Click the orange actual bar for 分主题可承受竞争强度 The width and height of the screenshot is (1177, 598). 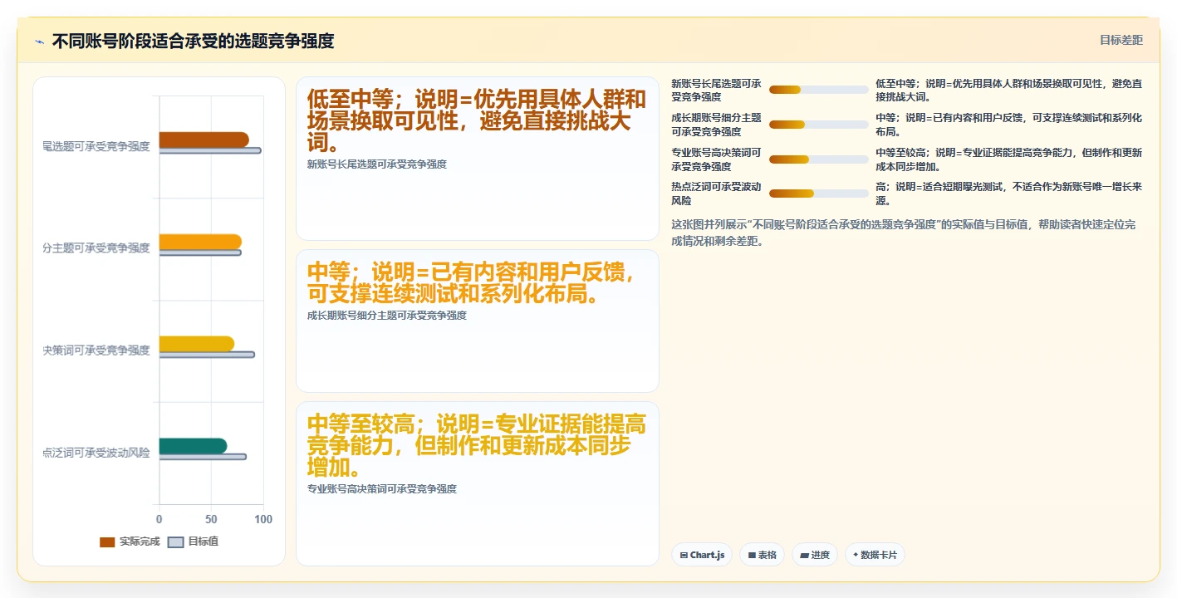click(200, 242)
